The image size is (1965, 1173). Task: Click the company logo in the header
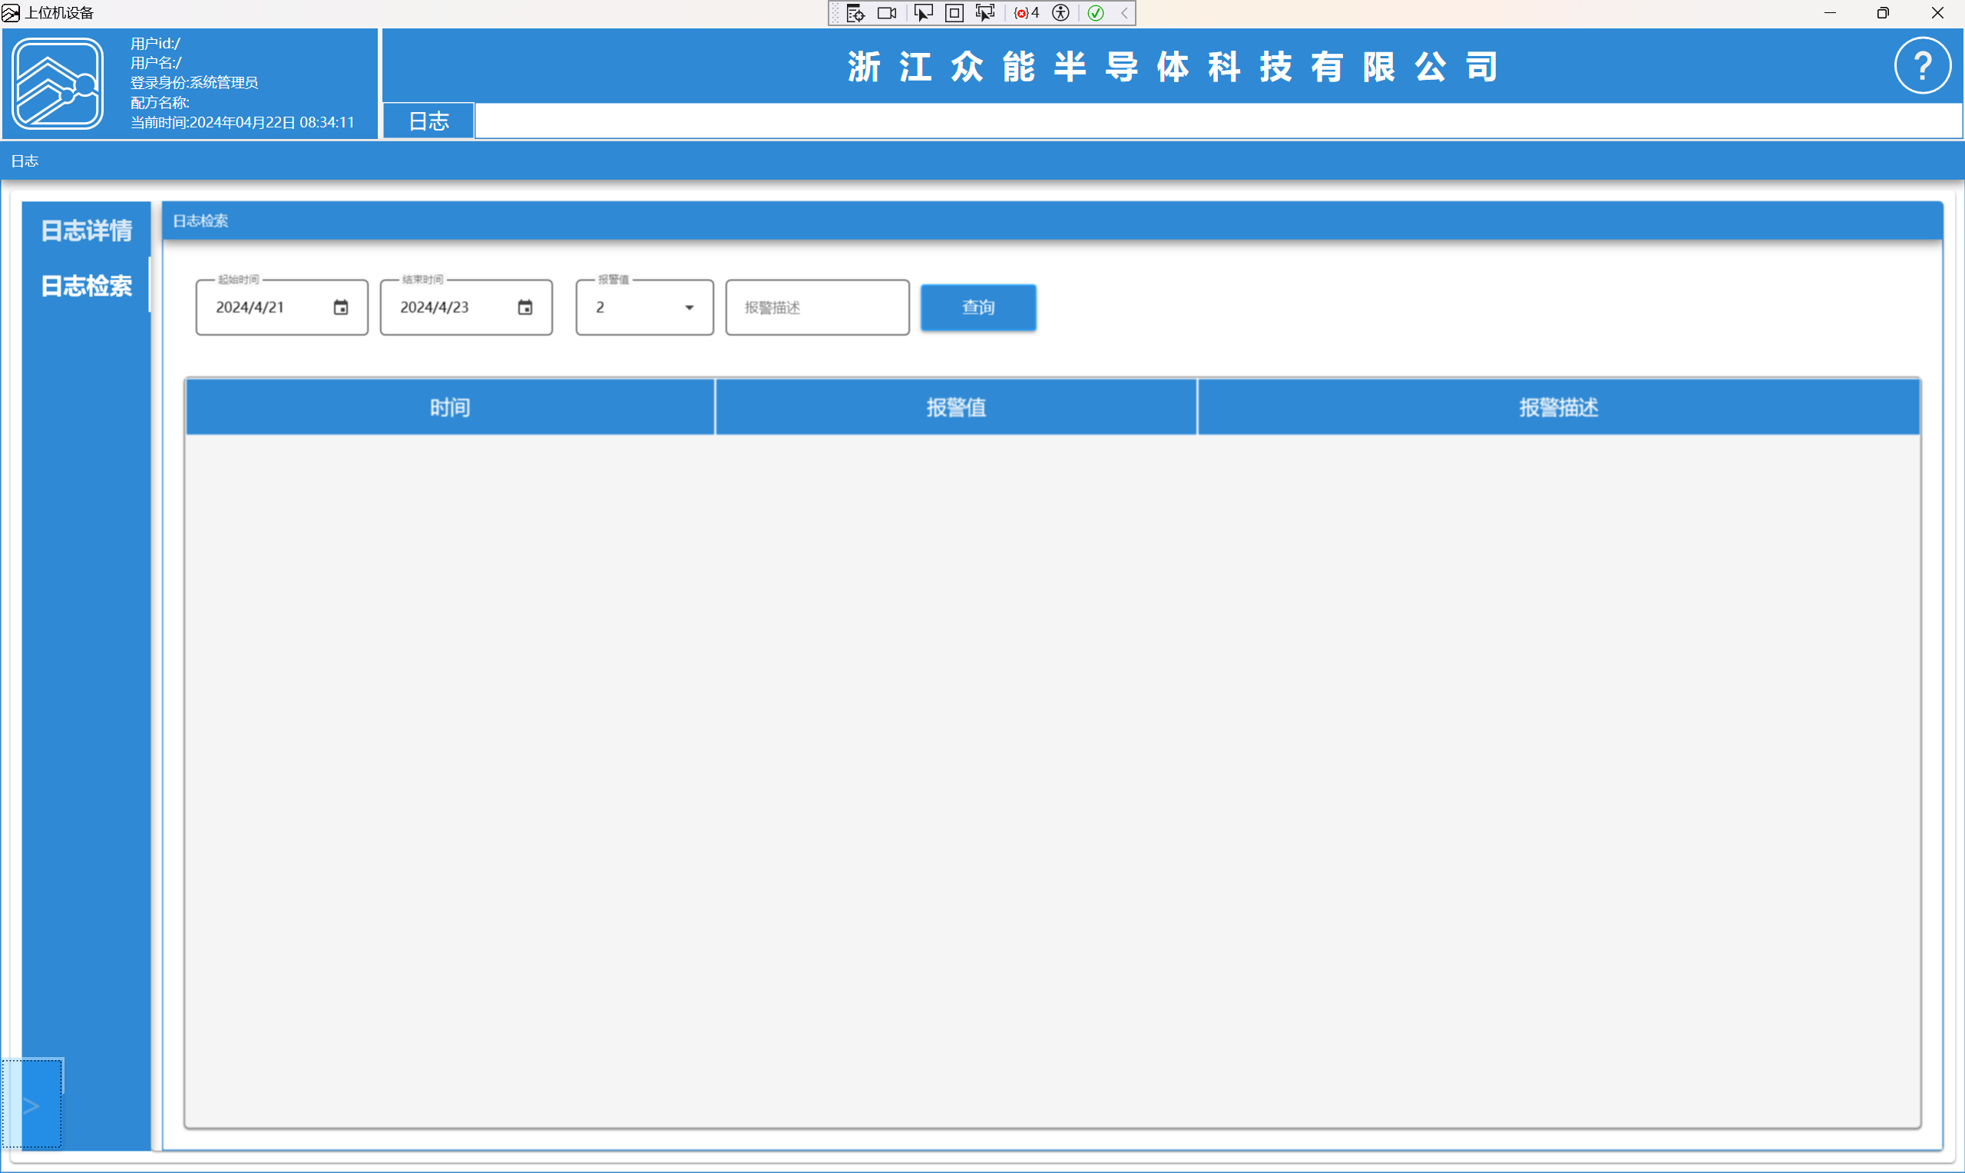[57, 83]
